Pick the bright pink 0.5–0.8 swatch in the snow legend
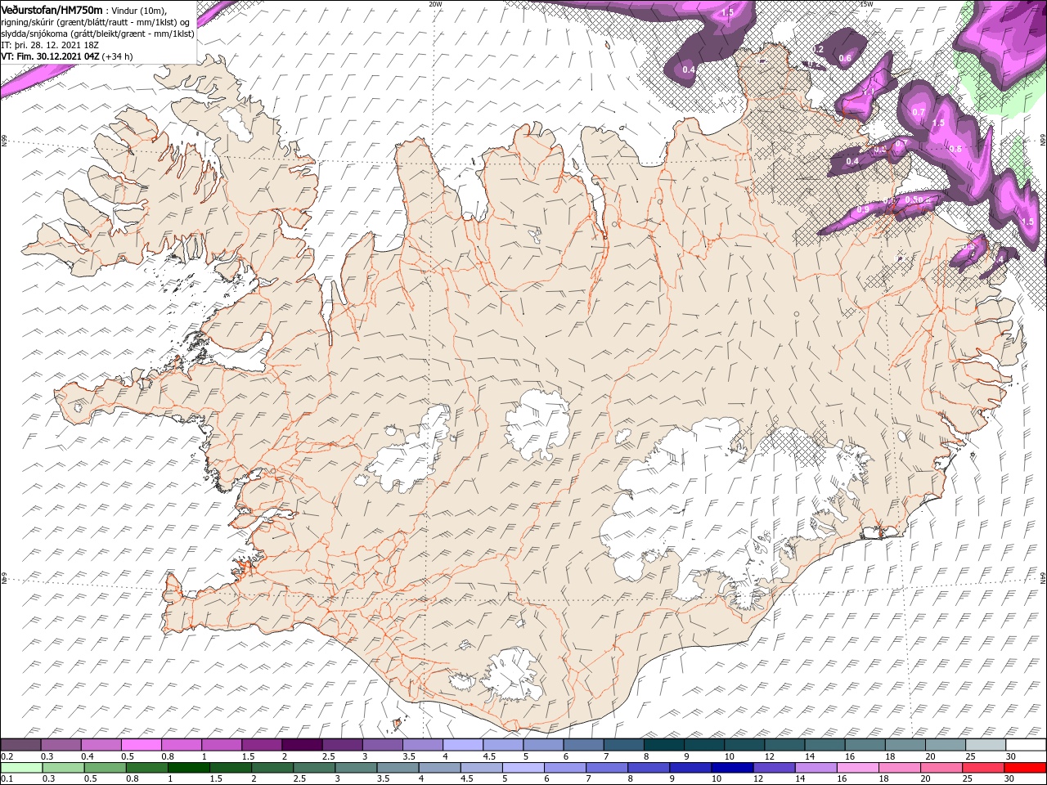 142,744
